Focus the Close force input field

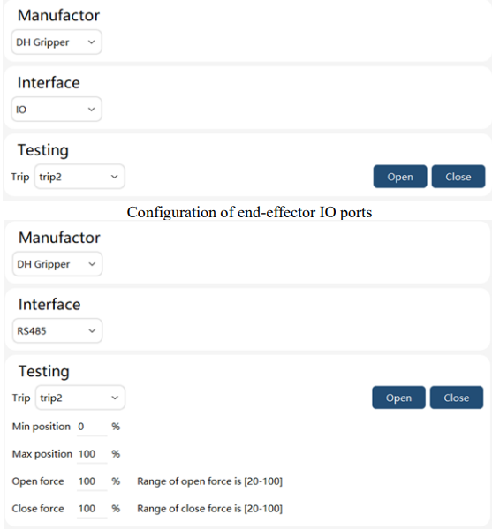coord(92,509)
